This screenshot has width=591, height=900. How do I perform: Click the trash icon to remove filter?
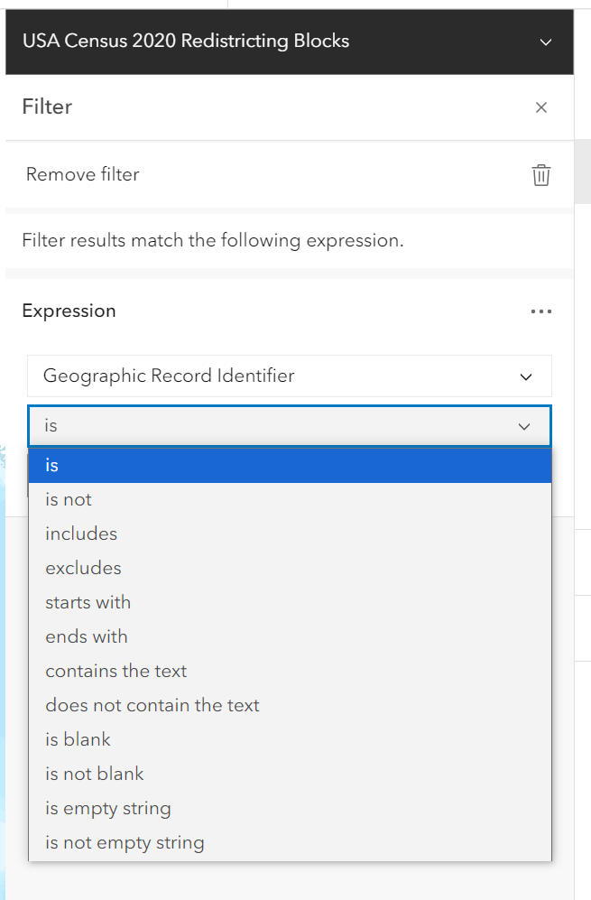coord(540,175)
